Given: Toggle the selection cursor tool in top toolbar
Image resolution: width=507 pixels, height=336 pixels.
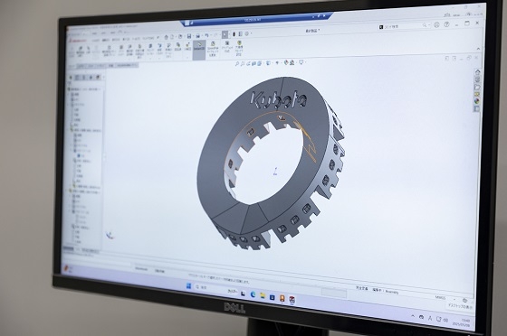Looking at the screenshot, I should pos(225,34).
